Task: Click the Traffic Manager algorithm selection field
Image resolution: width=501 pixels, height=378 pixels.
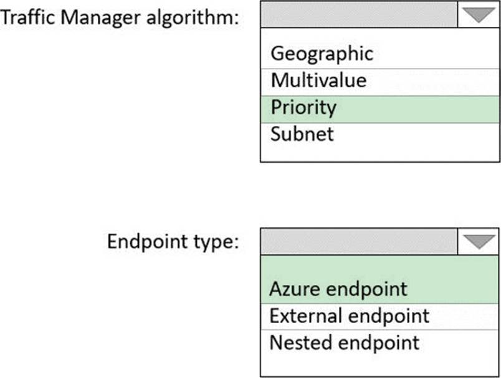Action: pyautogui.click(x=359, y=14)
